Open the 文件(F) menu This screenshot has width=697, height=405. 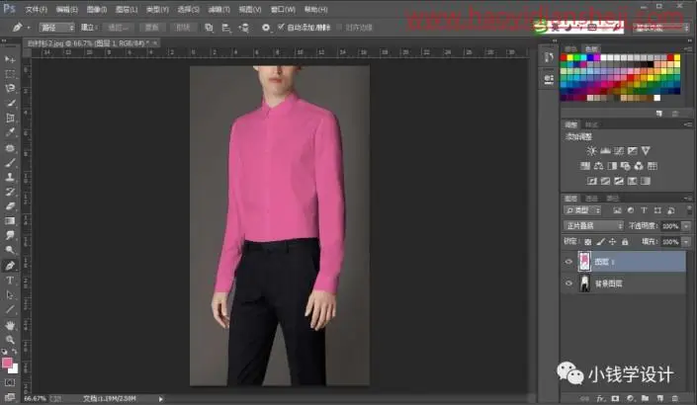36,9
